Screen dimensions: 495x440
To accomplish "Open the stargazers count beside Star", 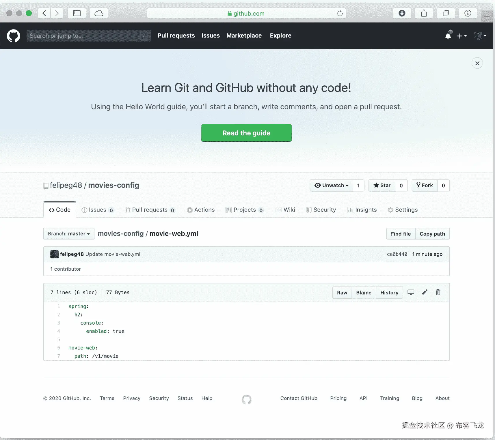I will coord(401,186).
